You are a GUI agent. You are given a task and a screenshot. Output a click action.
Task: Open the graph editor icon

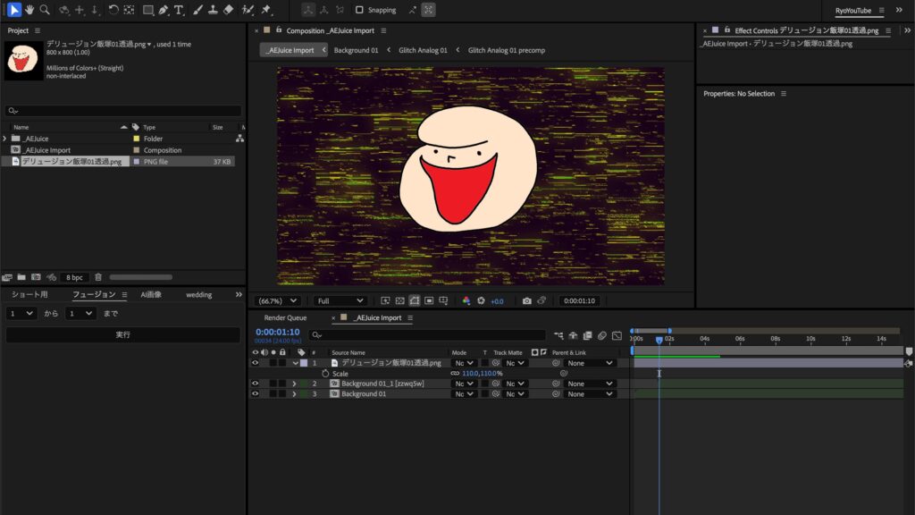(617, 335)
